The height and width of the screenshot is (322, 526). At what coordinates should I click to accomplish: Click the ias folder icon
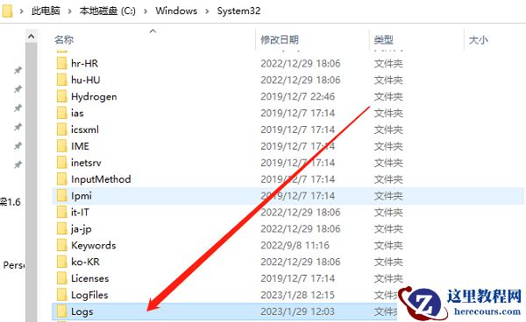[61, 113]
